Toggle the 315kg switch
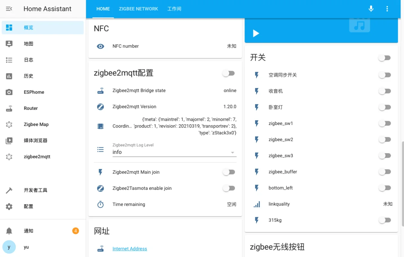The height and width of the screenshot is (257, 404). click(384, 220)
